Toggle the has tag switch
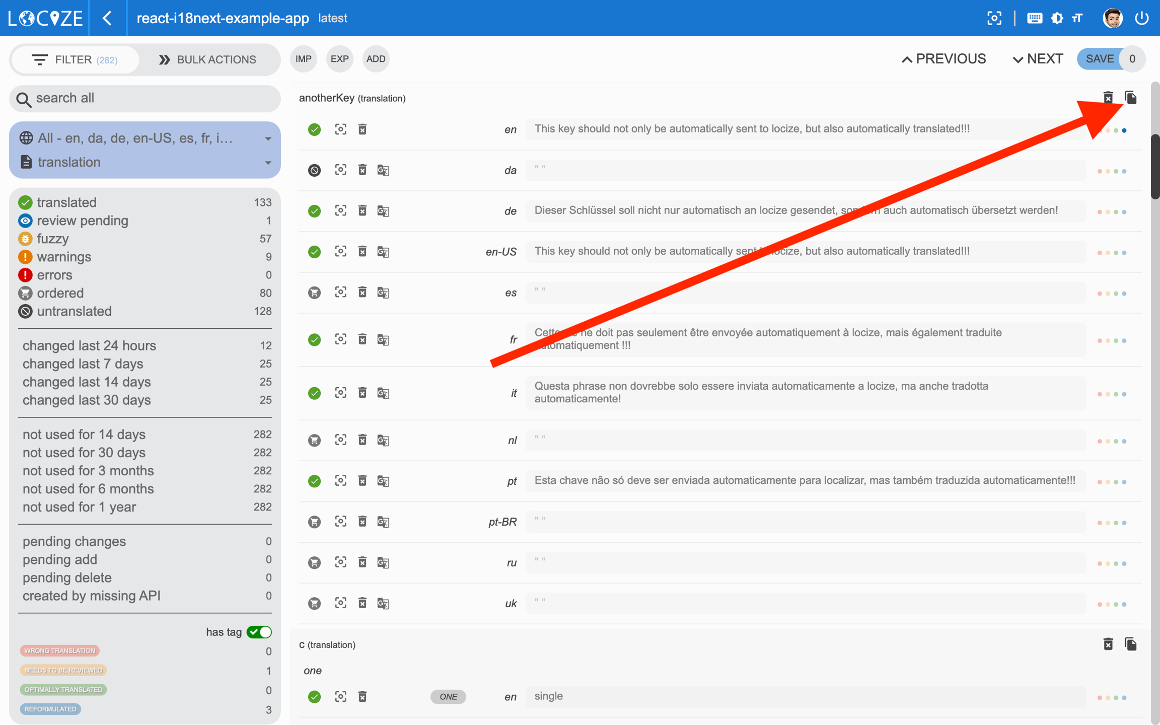 [x=259, y=632]
